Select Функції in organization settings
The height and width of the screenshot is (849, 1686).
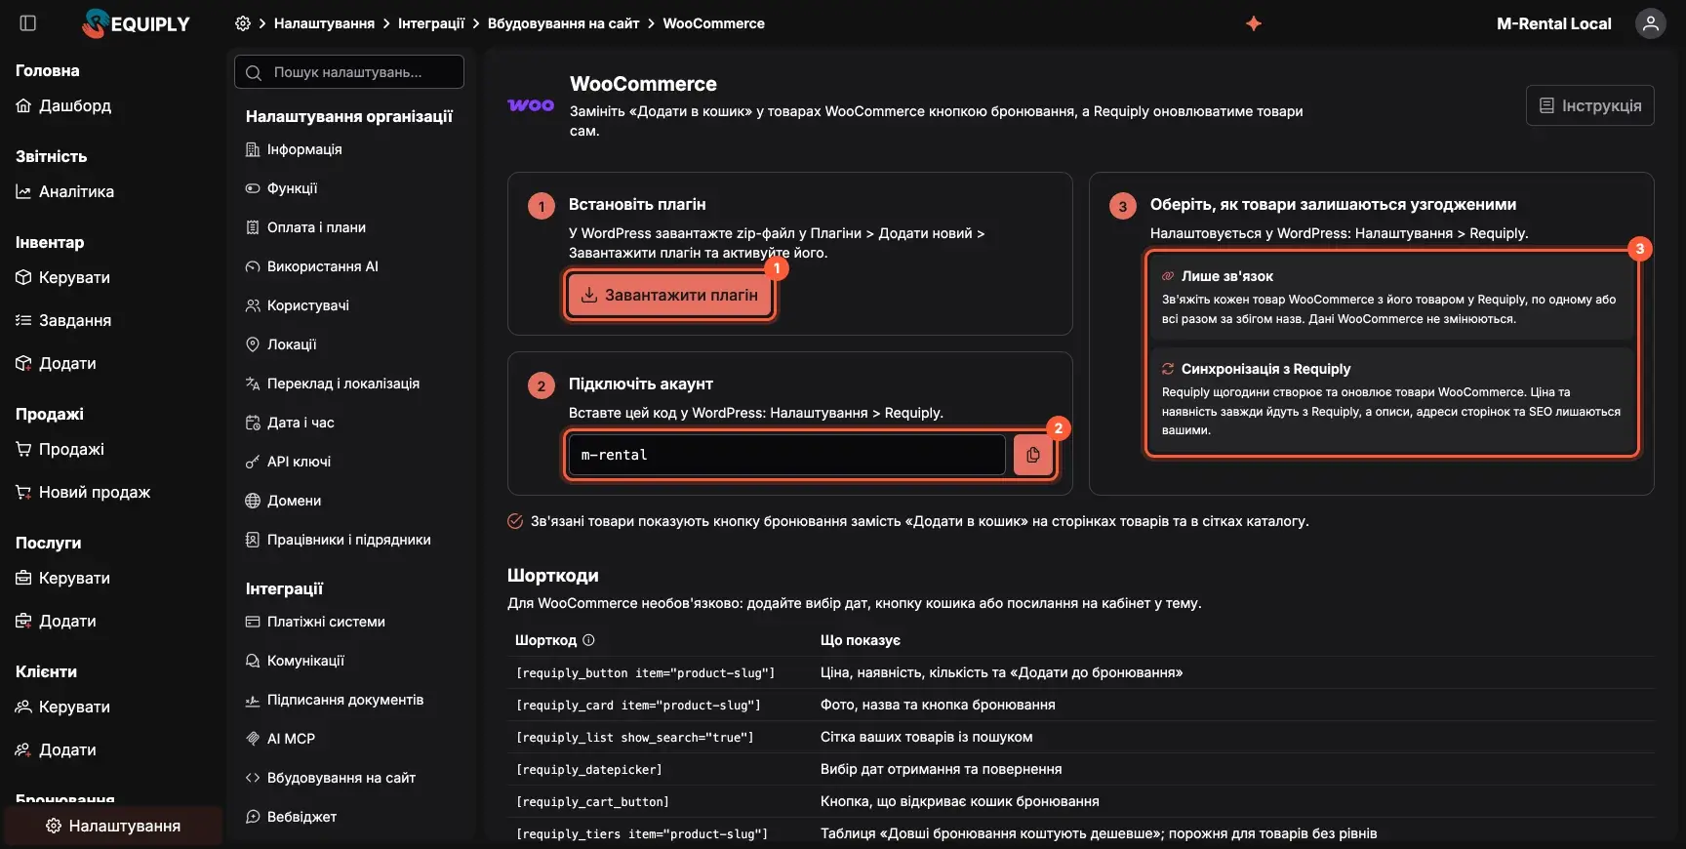click(x=281, y=188)
